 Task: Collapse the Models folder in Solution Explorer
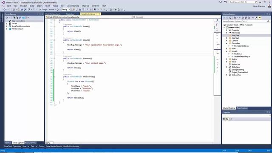(x=227, y=51)
